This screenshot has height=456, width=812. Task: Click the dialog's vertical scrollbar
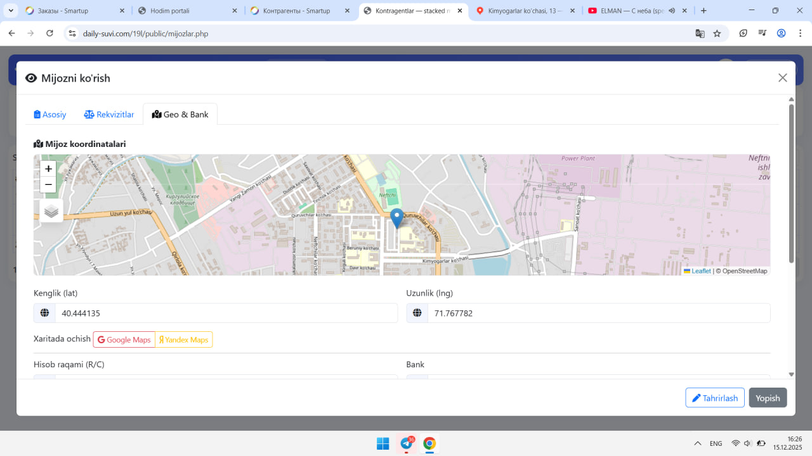point(791,184)
